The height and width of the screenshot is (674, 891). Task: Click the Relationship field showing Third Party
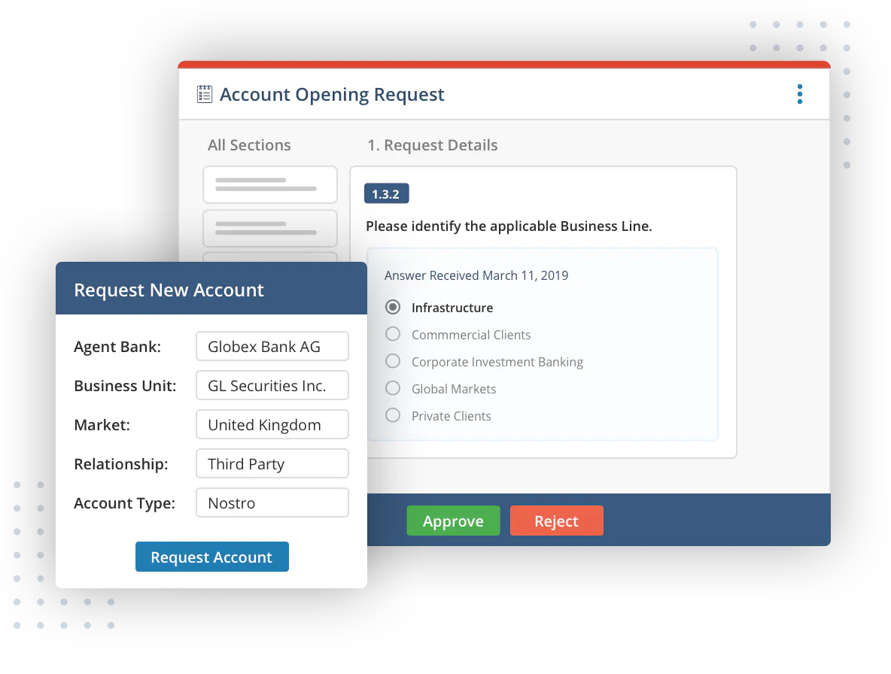point(272,464)
